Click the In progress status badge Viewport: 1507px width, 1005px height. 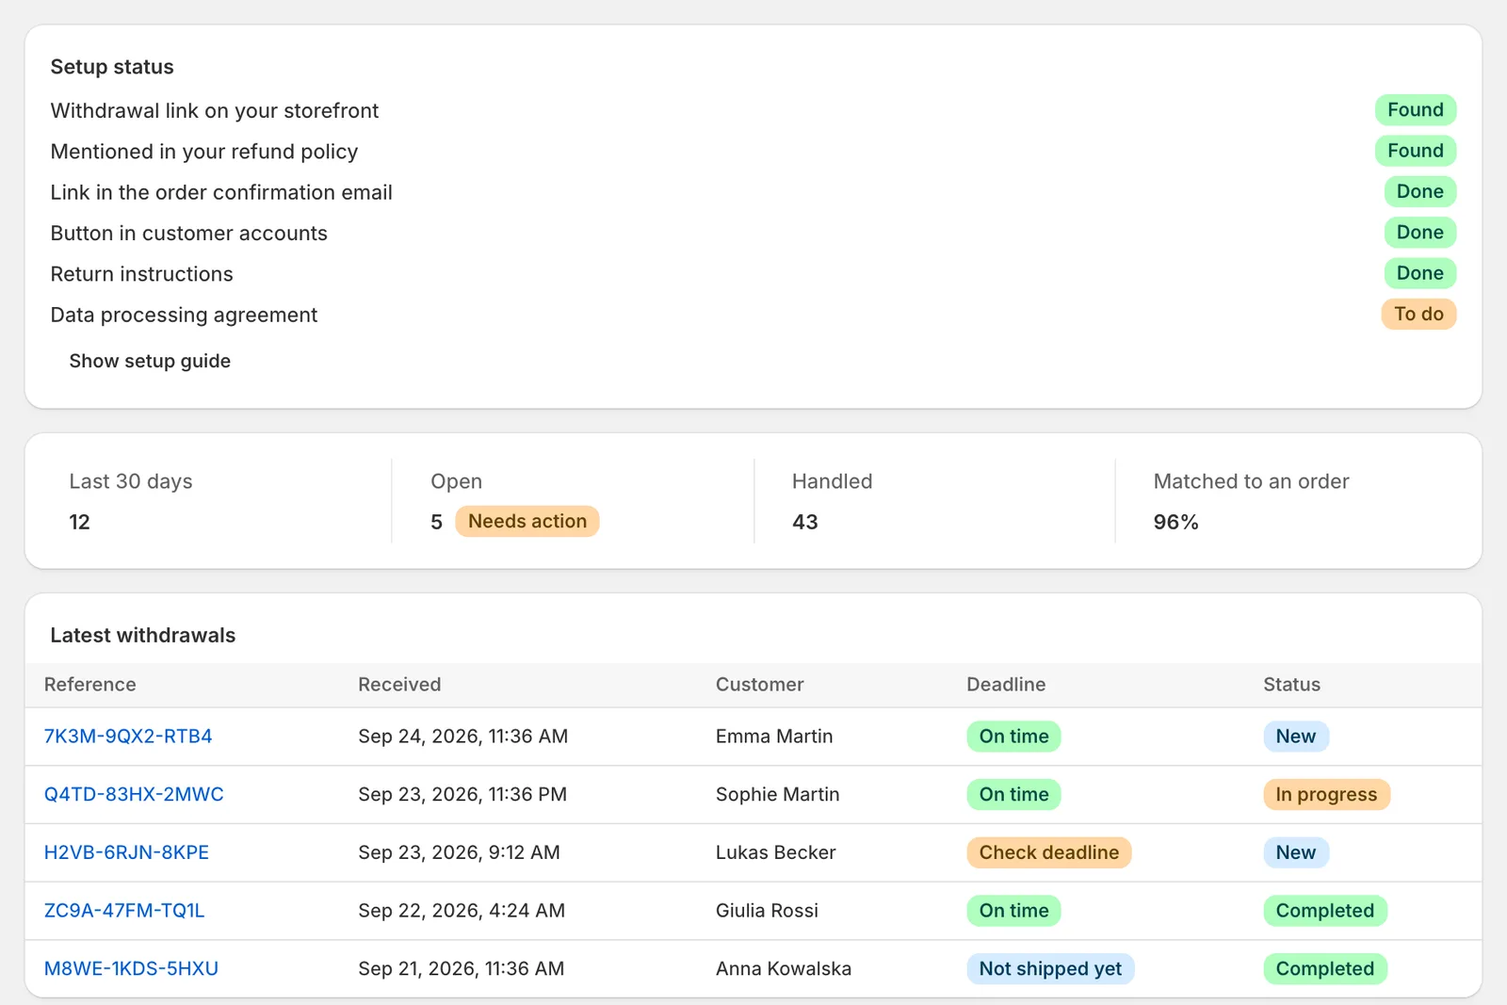tap(1326, 794)
